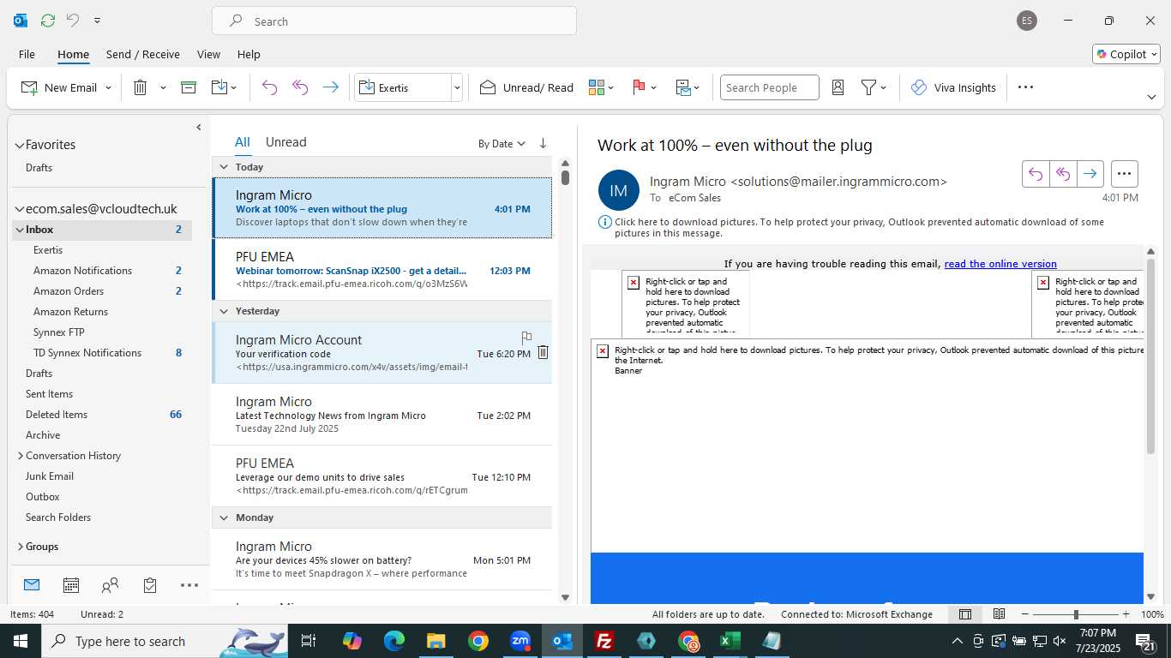The width and height of the screenshot is (1171, 658).
Task: Click the Send/Receive sync icon in title bar
Action: pos(48,21)
